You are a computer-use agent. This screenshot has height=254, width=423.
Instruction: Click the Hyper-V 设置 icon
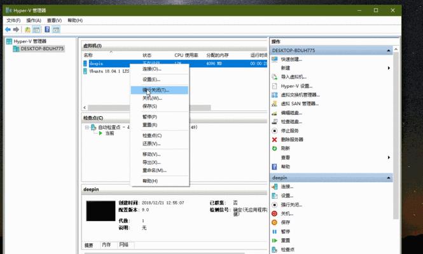(275, 86)
